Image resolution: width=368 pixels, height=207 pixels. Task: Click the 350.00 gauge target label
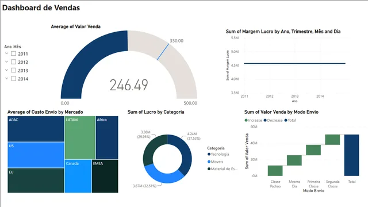pos(177,41)
